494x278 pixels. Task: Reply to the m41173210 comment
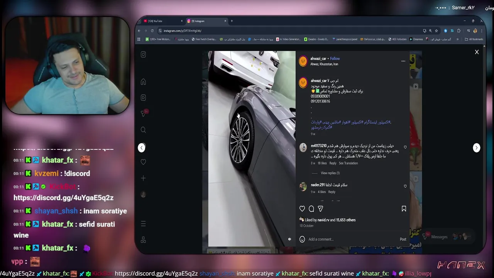point(333,163)
